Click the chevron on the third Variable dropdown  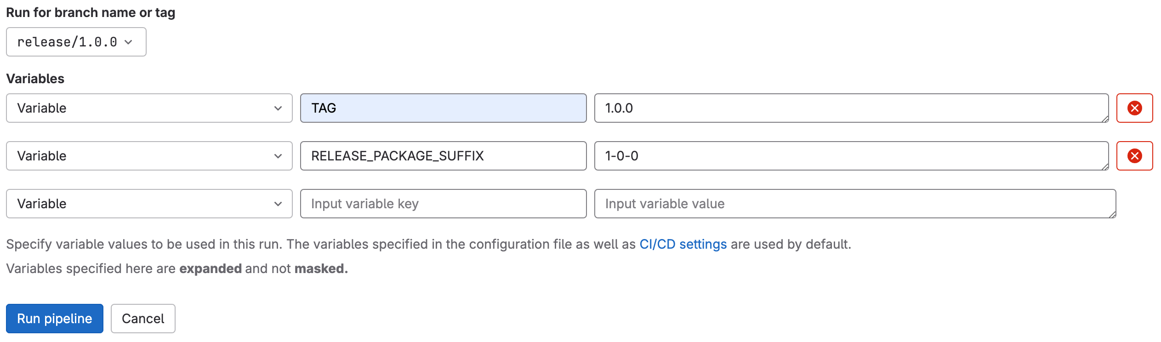(279, 204)
